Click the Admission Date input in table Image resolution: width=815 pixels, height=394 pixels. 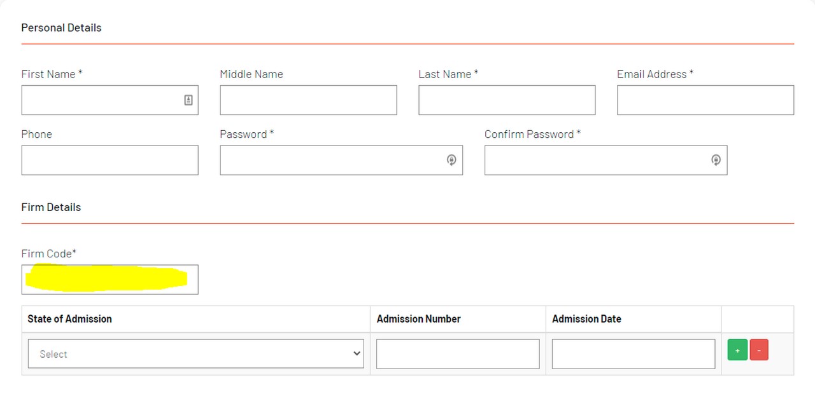coord(633,354)
